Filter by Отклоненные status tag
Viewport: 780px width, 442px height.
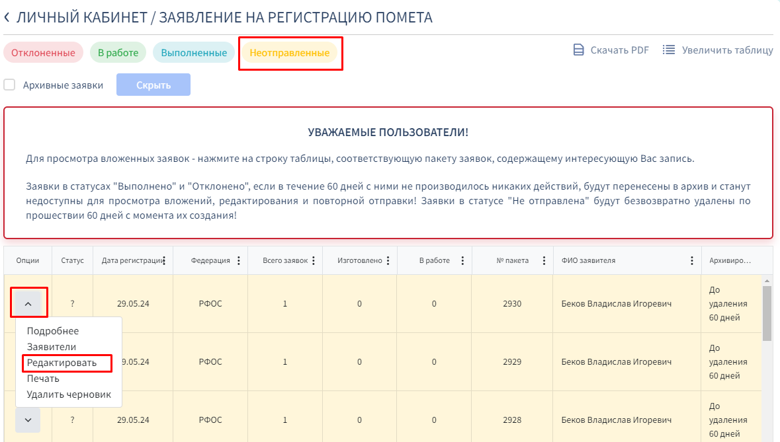pyautogui.click(x=43, y=53)
